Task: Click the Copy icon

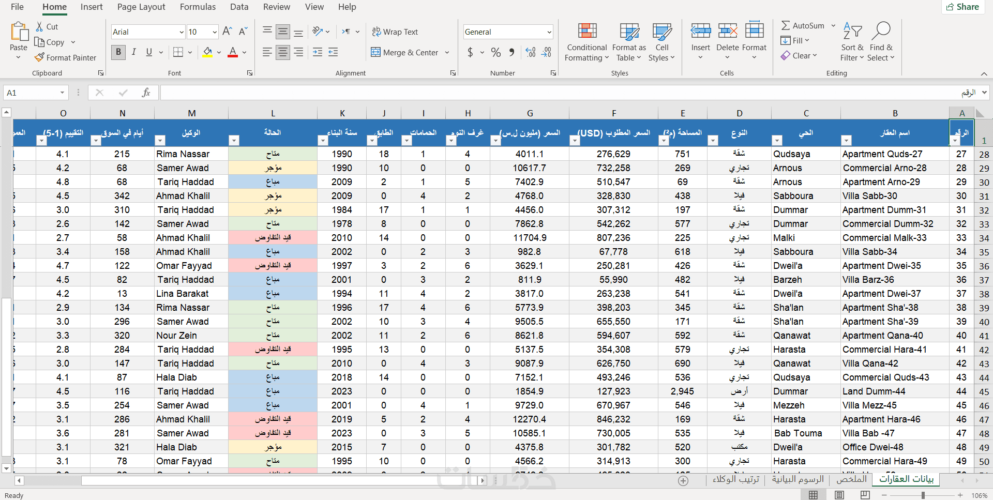Action: click(39, 42)
